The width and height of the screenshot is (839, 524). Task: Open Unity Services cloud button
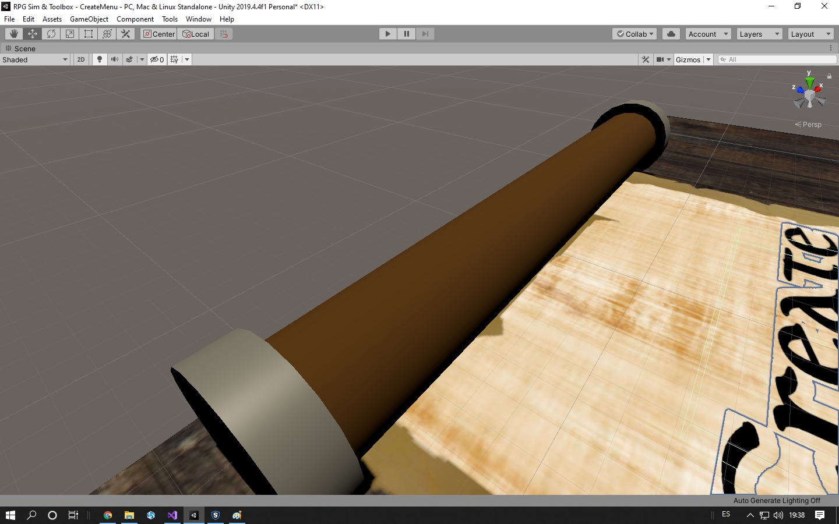[671, 34]
